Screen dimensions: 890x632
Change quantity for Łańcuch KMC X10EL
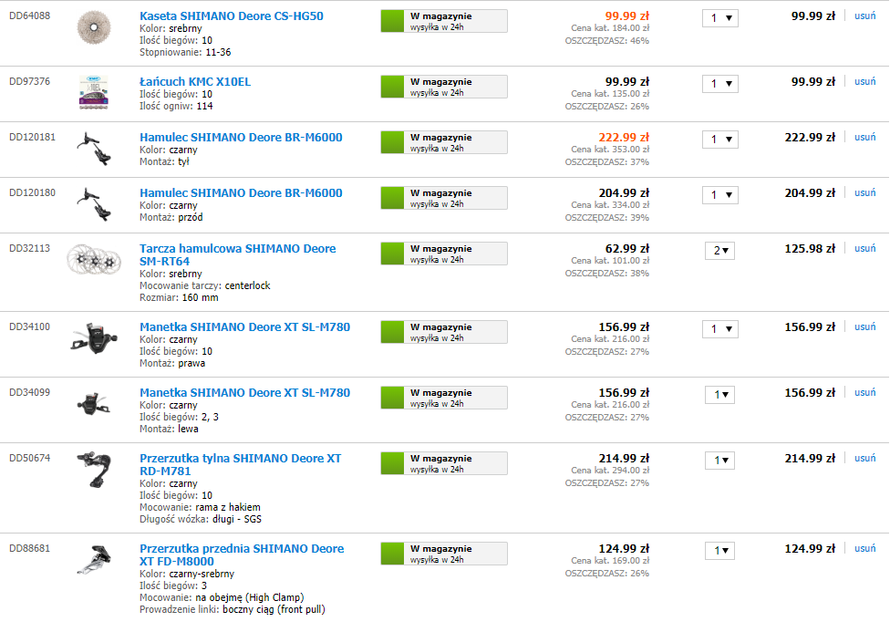720,84
